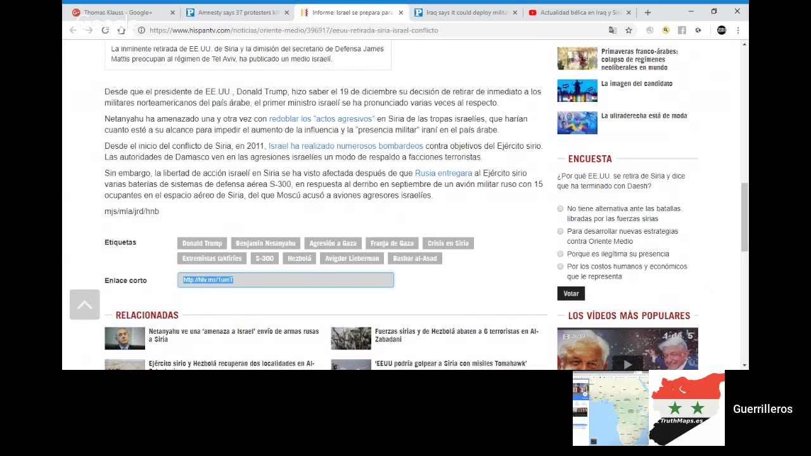Open 'La ultraderecha está de moda' article
The height and width of the screenshot is (456, 811).
tap(644, 116)
